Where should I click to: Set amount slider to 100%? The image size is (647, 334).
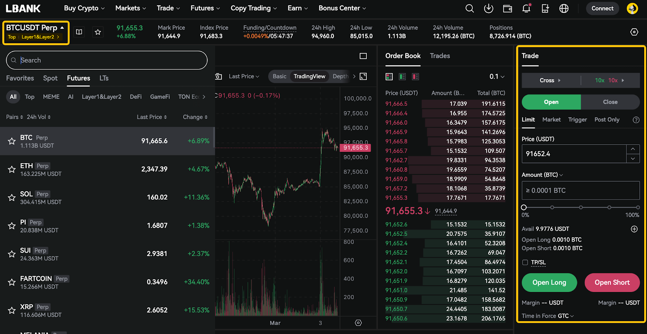pyautogui.click(x=637, y=207)
